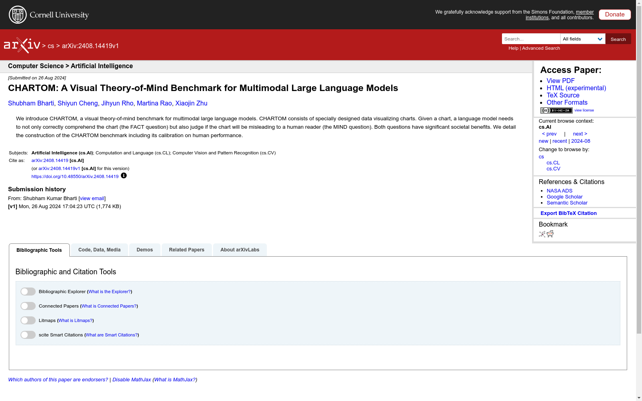Image resolution: width=642 pixels, height=401 pixels.
Task: Click the view email link
Action: (92, 198)
